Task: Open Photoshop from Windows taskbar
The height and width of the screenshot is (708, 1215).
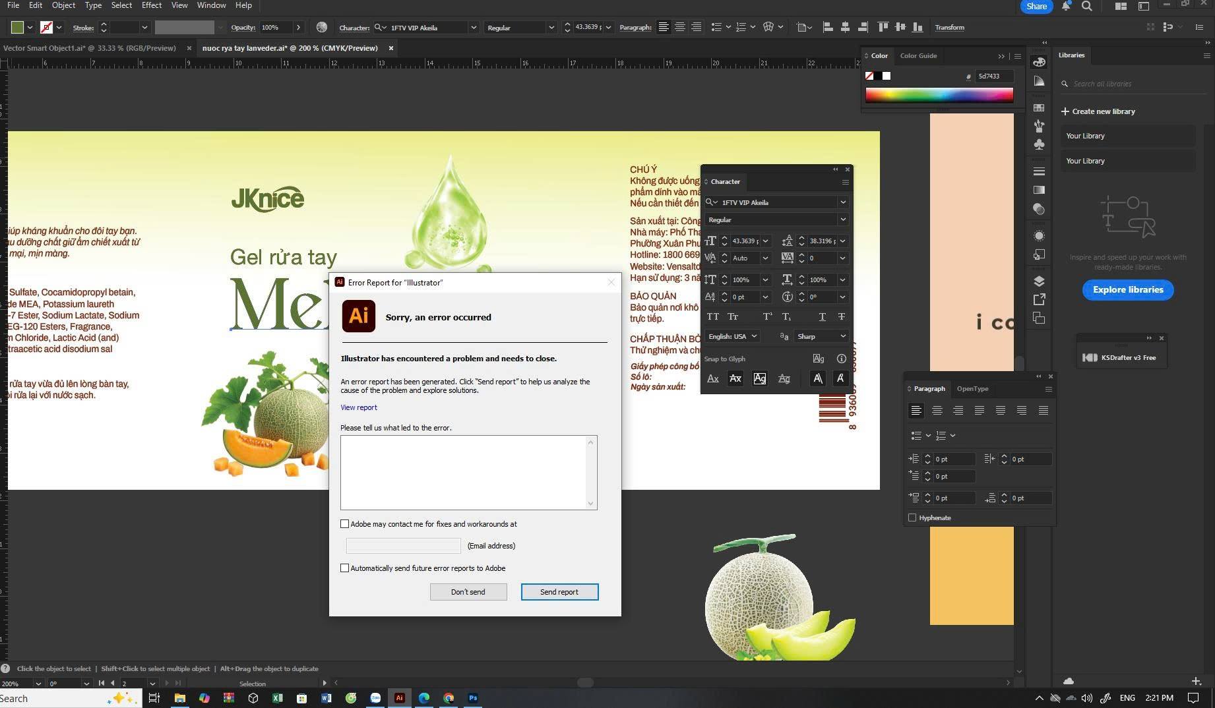Action: click(x=473, y=697)
